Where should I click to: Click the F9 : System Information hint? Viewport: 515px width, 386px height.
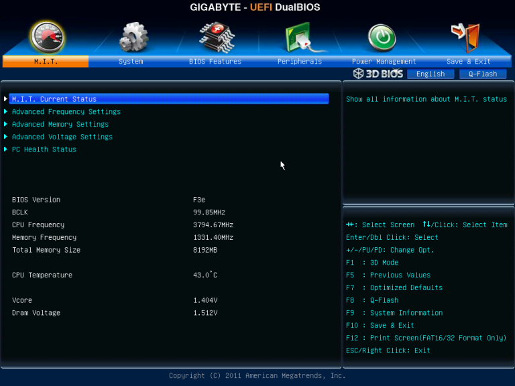coord(394,313)
